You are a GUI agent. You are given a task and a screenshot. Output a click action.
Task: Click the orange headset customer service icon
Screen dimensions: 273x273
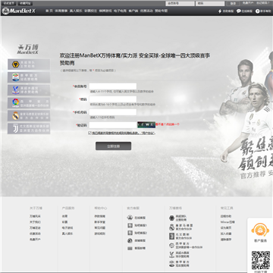(x=260, y=230)
